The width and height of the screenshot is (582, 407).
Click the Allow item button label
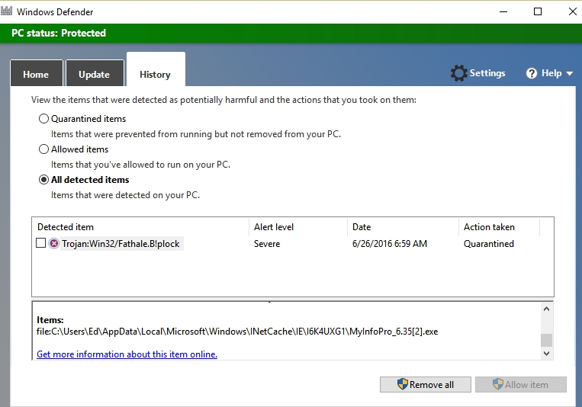click(526, 385)
